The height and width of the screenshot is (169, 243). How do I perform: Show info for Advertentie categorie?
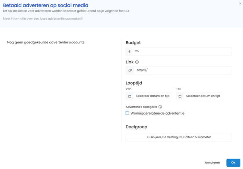click(160, 107)
